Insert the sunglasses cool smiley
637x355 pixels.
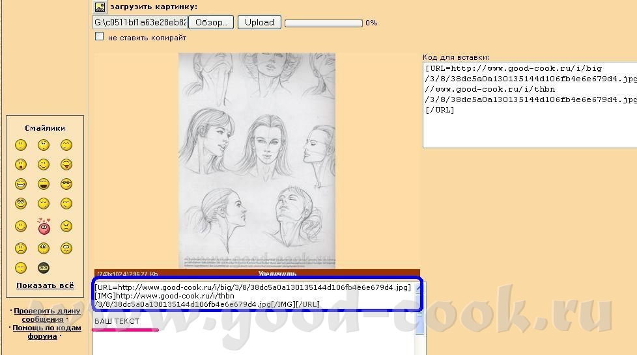(x=66, y=184)
